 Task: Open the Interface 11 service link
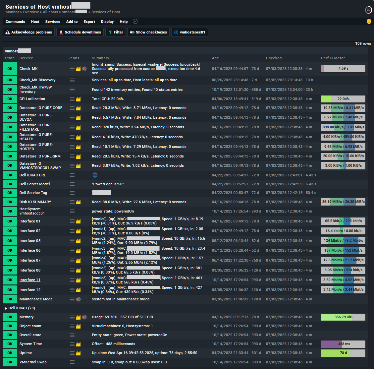coord(30,280)
